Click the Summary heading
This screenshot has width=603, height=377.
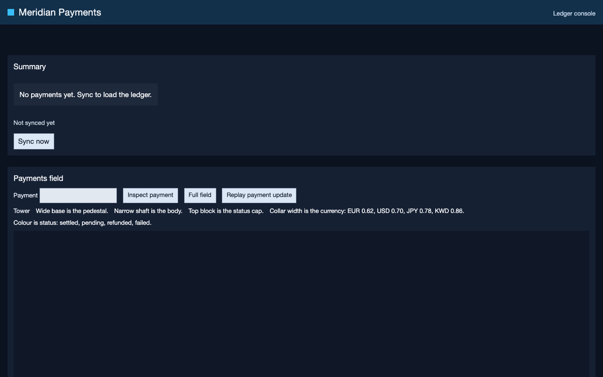coord(30,67)
